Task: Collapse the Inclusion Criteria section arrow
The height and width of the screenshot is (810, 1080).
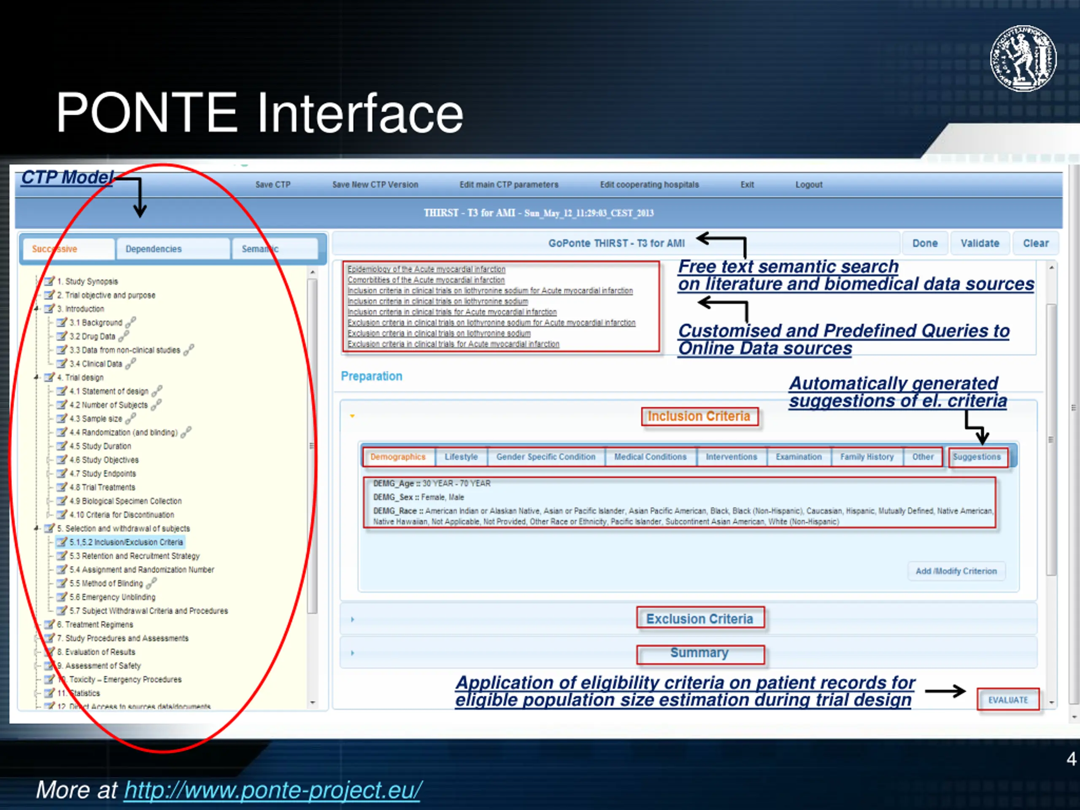Action: pos(352,416)
